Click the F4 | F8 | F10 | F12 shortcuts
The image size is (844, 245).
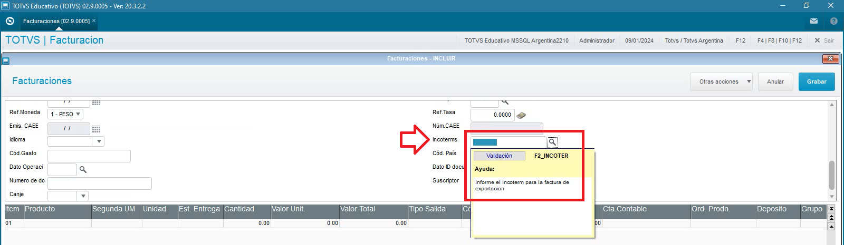point(779,40)
